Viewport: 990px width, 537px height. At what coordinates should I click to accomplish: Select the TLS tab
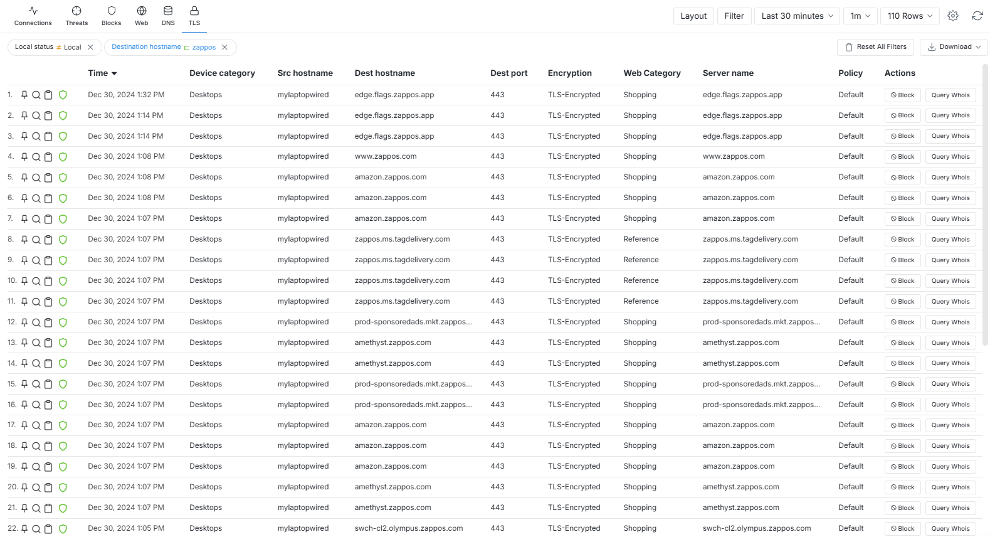click(194, 16)
